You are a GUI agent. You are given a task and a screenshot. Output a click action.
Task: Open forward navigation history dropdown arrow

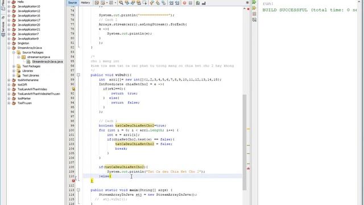(x=115, y=3)
